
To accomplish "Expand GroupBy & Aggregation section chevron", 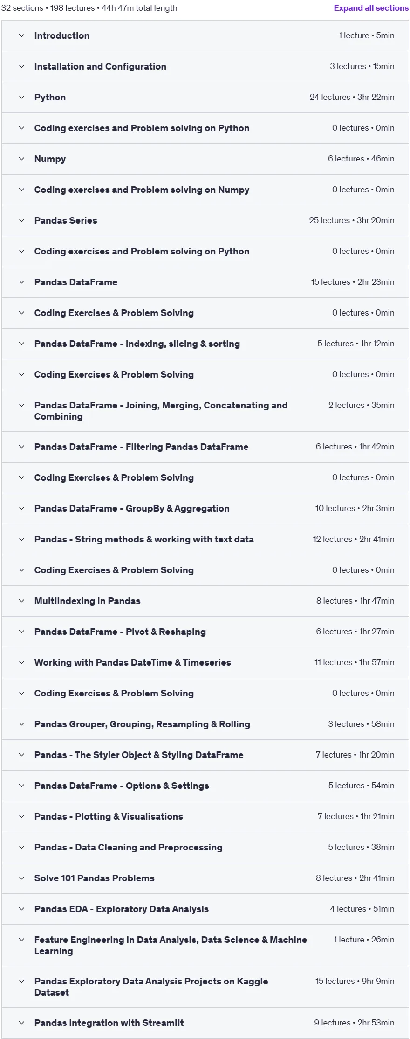I will [x=21, y=508].
